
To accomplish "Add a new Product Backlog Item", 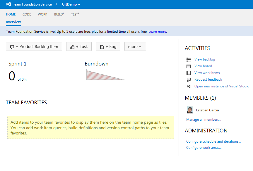I will click(x=34, y=46).
